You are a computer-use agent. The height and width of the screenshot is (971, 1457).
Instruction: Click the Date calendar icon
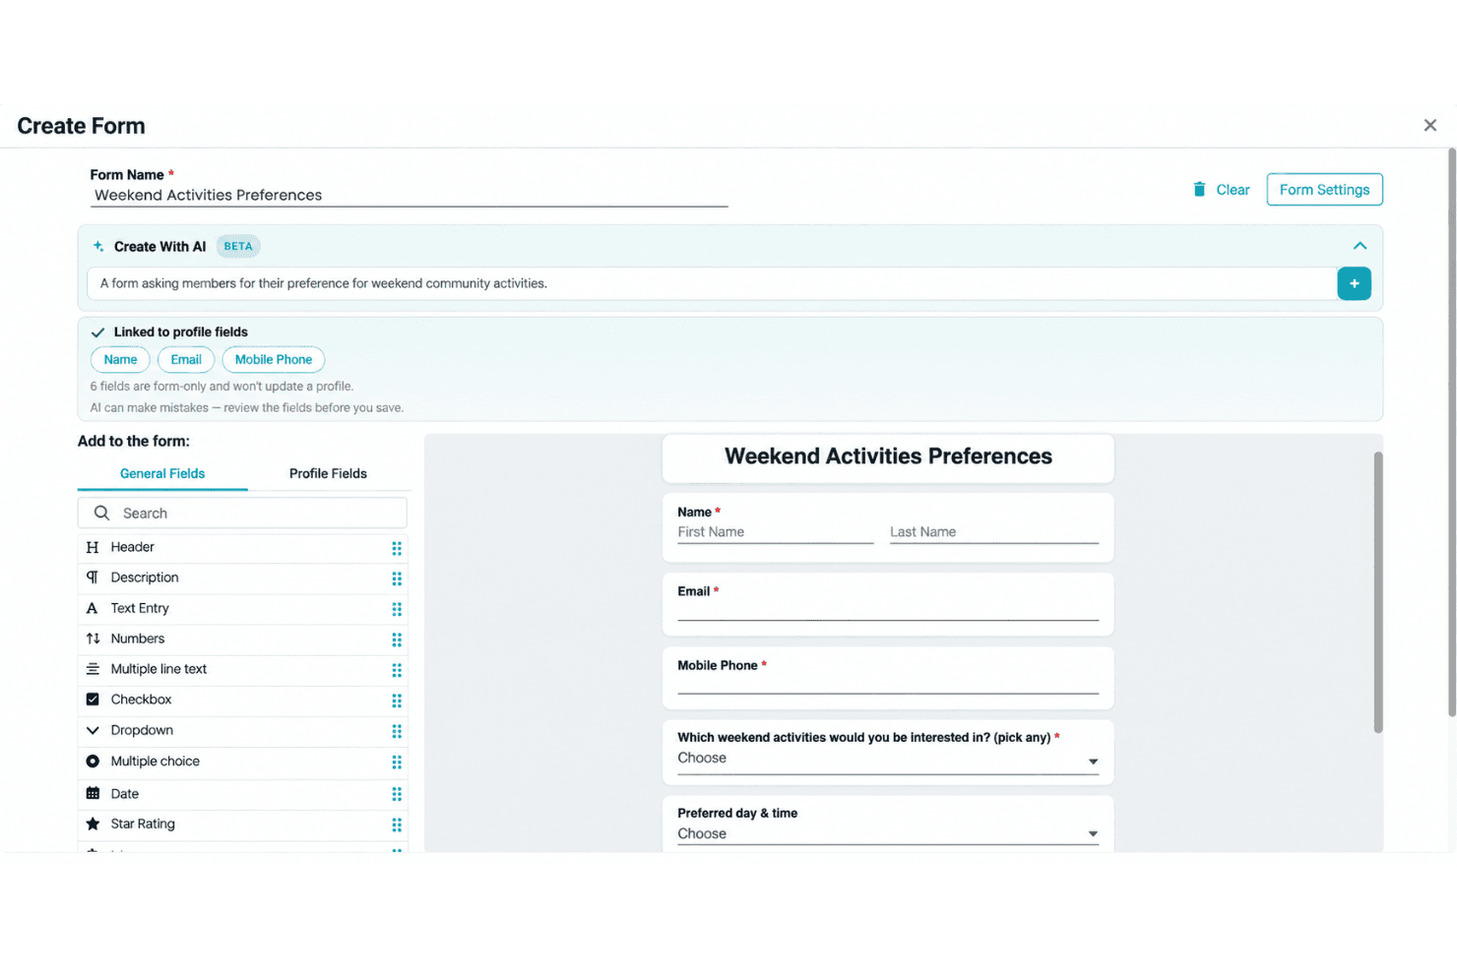click(x=93, y=793)
